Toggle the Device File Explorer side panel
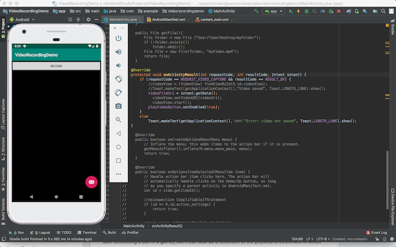This screenshot has width=396, height=247. click(393, 207)
